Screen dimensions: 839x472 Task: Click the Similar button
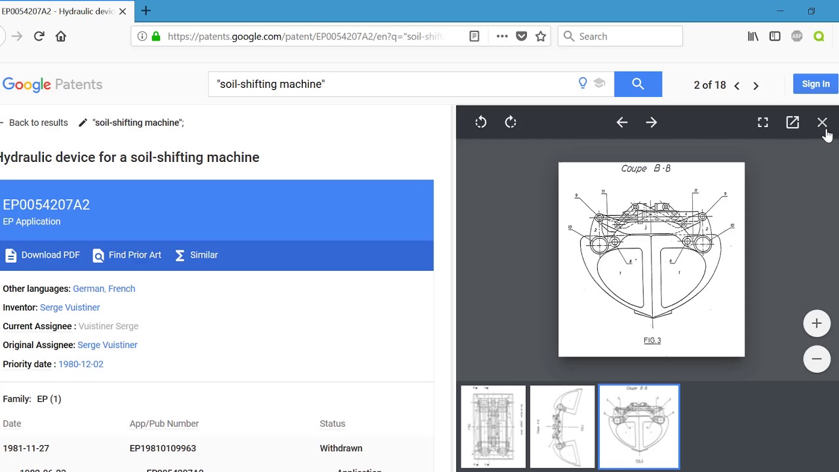[x=196, y=255]
